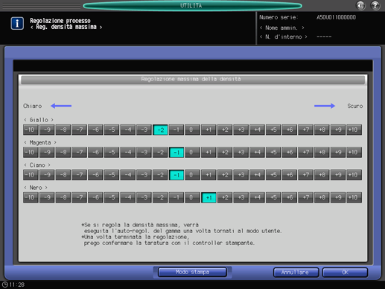Set Giallo density to 0
Viewport: 385px width, 289px height.
click(x=193, y=130)
